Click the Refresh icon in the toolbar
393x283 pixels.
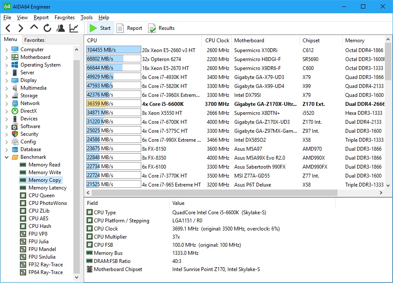(47, 28)
